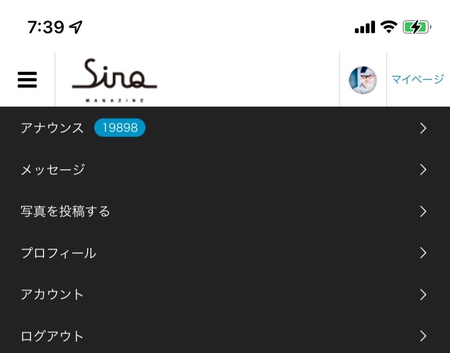Open the hamburger menu icon

point(27,79)
